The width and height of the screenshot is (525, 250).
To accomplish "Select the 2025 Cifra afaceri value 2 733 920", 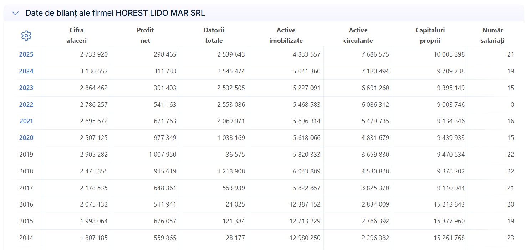I will click(94, 54).
